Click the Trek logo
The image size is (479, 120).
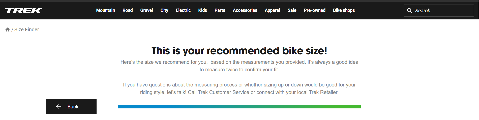(x=23, y=11)
